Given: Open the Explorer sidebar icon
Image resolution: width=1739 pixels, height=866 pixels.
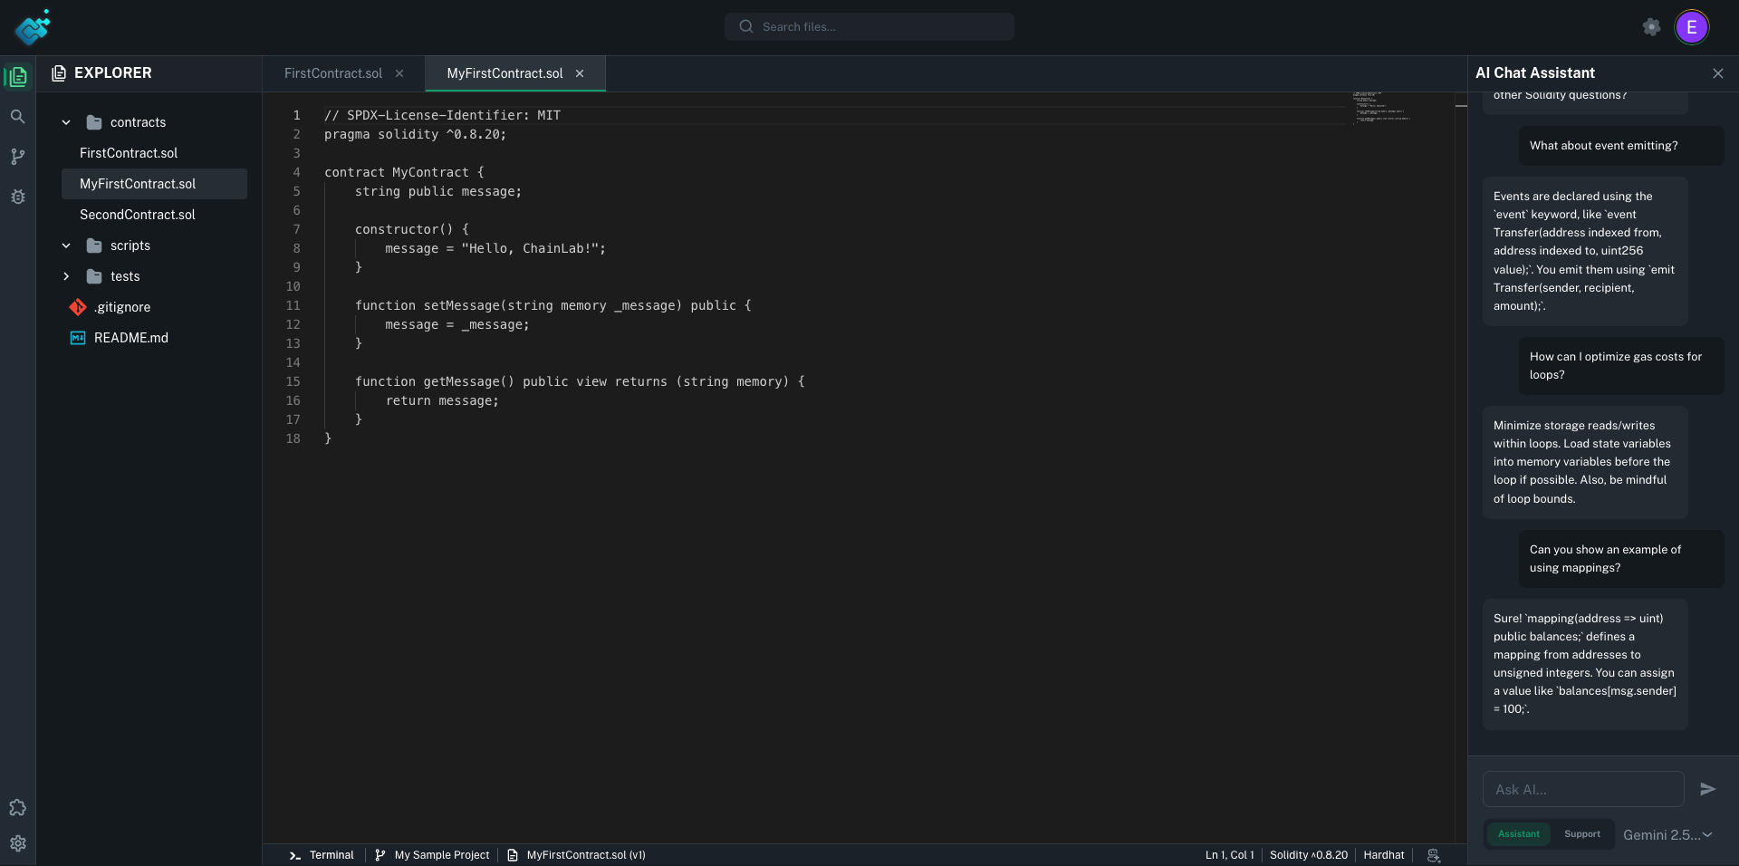Looking at the screenshot, I should pos(17,77).
